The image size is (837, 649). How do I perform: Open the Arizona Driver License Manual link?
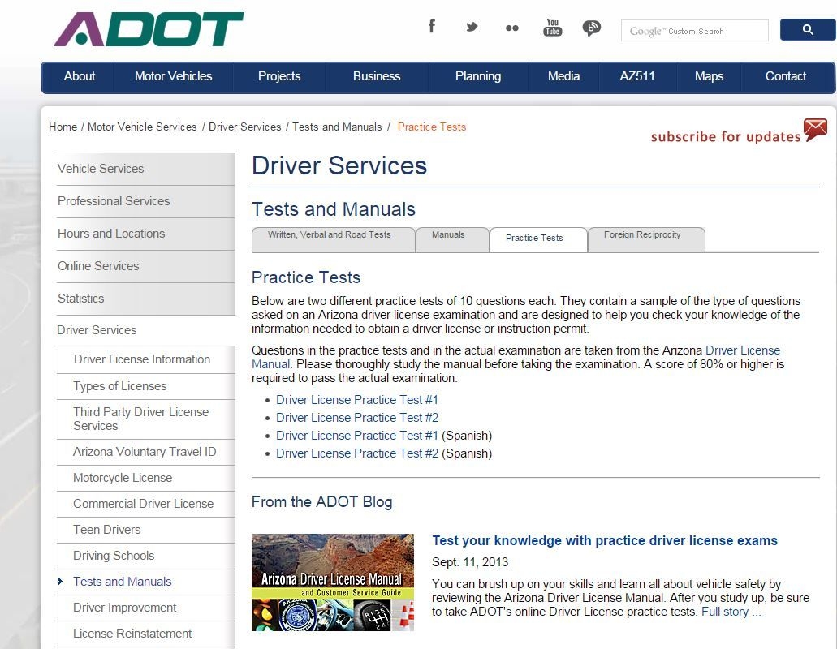[743, 350]
